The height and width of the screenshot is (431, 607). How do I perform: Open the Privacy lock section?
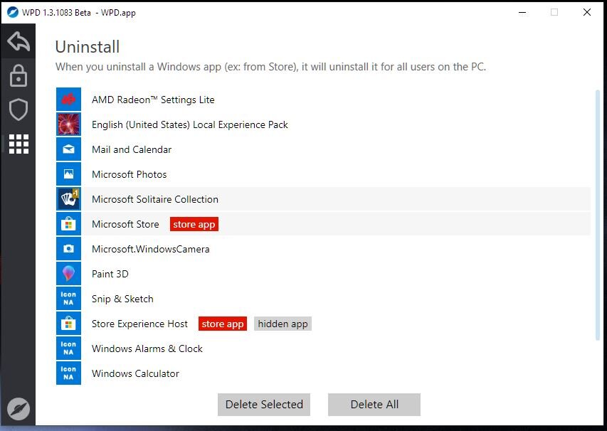[19, 75]
